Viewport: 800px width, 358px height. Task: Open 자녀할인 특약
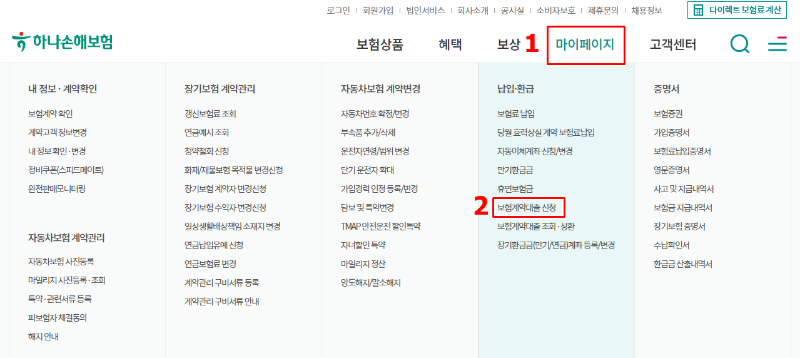click(363, 245)
